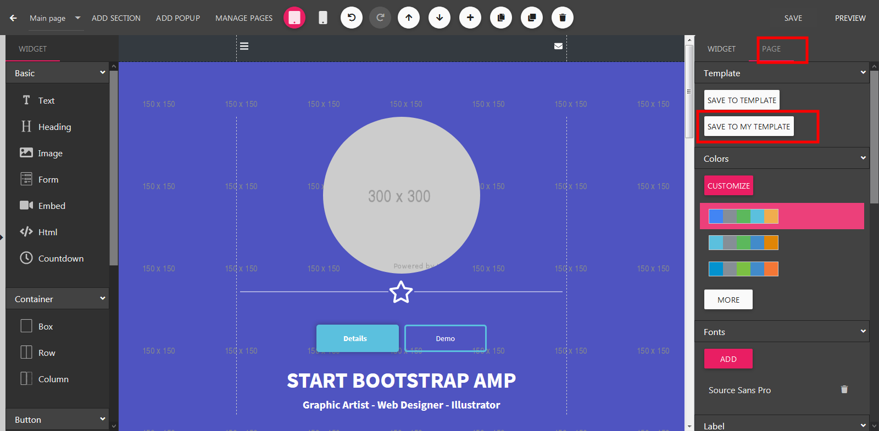Switch to mobile phone preview mode
879x431 pixels.
point(323,18)
